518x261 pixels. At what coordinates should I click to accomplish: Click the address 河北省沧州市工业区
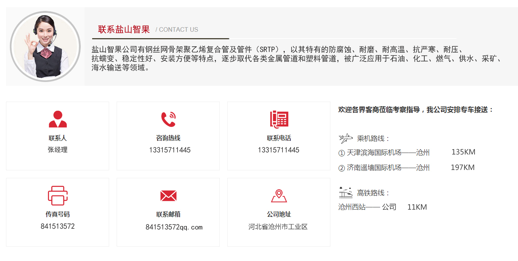(x=278, y=227)
